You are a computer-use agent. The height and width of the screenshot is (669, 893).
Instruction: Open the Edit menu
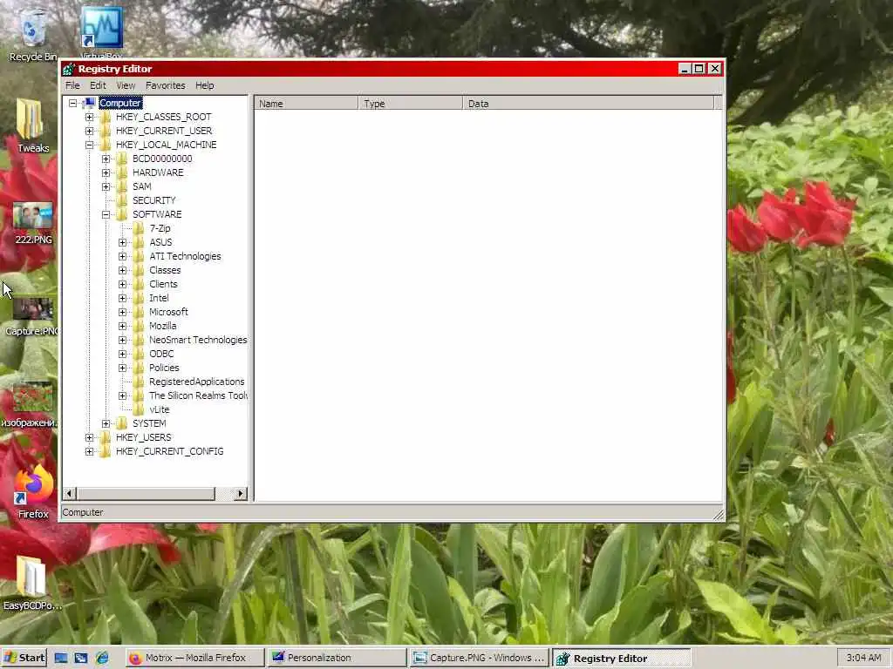(x=98, y=85)
